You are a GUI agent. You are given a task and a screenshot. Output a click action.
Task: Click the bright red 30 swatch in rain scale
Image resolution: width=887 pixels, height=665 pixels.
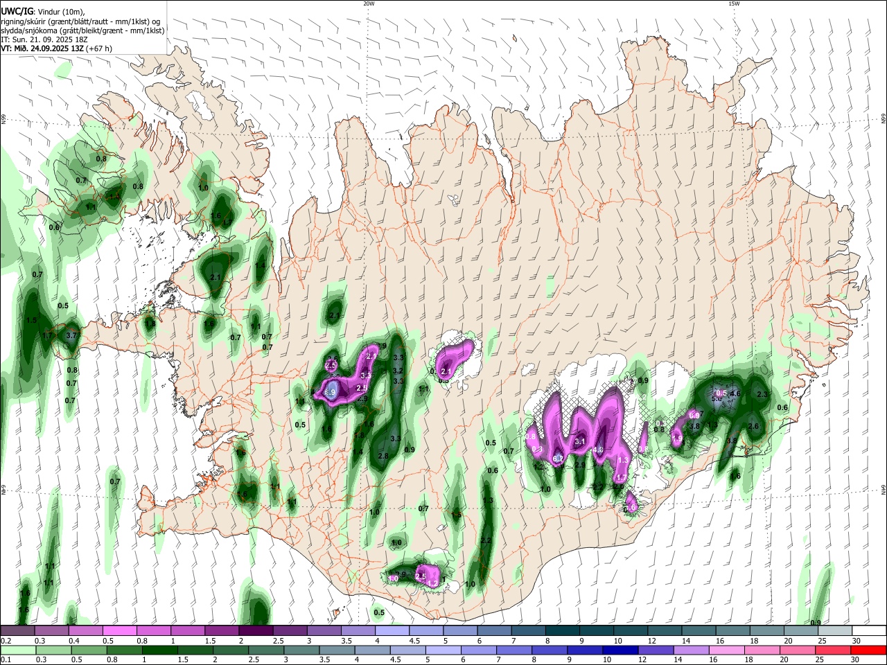(868, 650)
